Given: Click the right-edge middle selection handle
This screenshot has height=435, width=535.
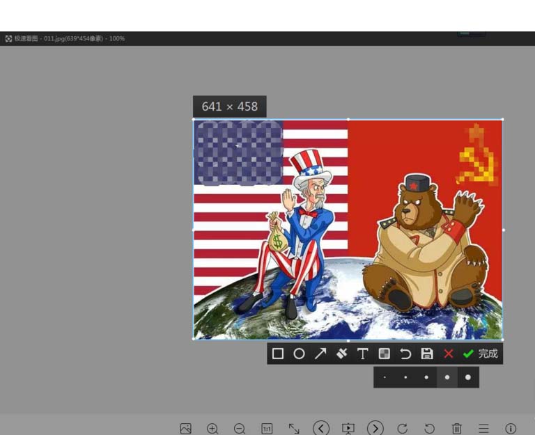Looking at the screenshot, I should point(504,230).
